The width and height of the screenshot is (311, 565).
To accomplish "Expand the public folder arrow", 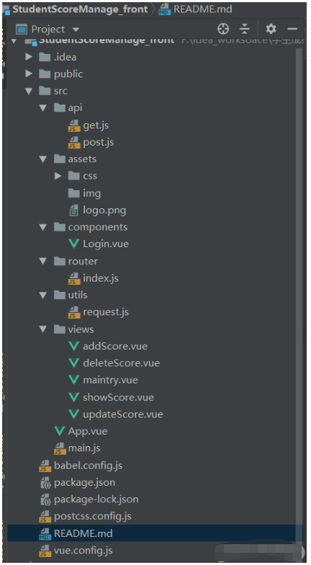I will tap(29, 74).
